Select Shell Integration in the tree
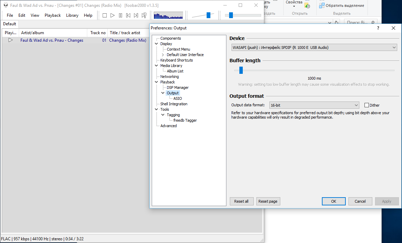The width and height of the screenshot is (402, 243). pyautogui.click(x=174, y=104)
